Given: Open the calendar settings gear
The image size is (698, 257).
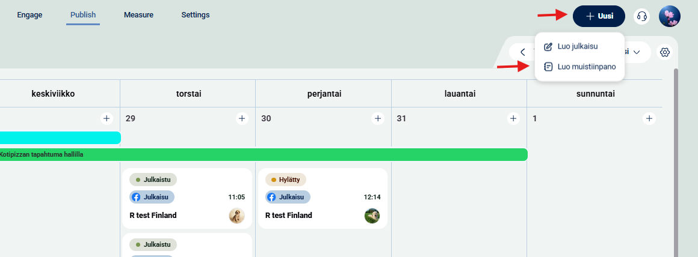Looking at the screenshot, I should point(665,52).
